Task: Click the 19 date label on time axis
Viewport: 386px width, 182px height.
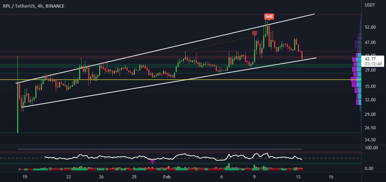Action: click(24, 177)
